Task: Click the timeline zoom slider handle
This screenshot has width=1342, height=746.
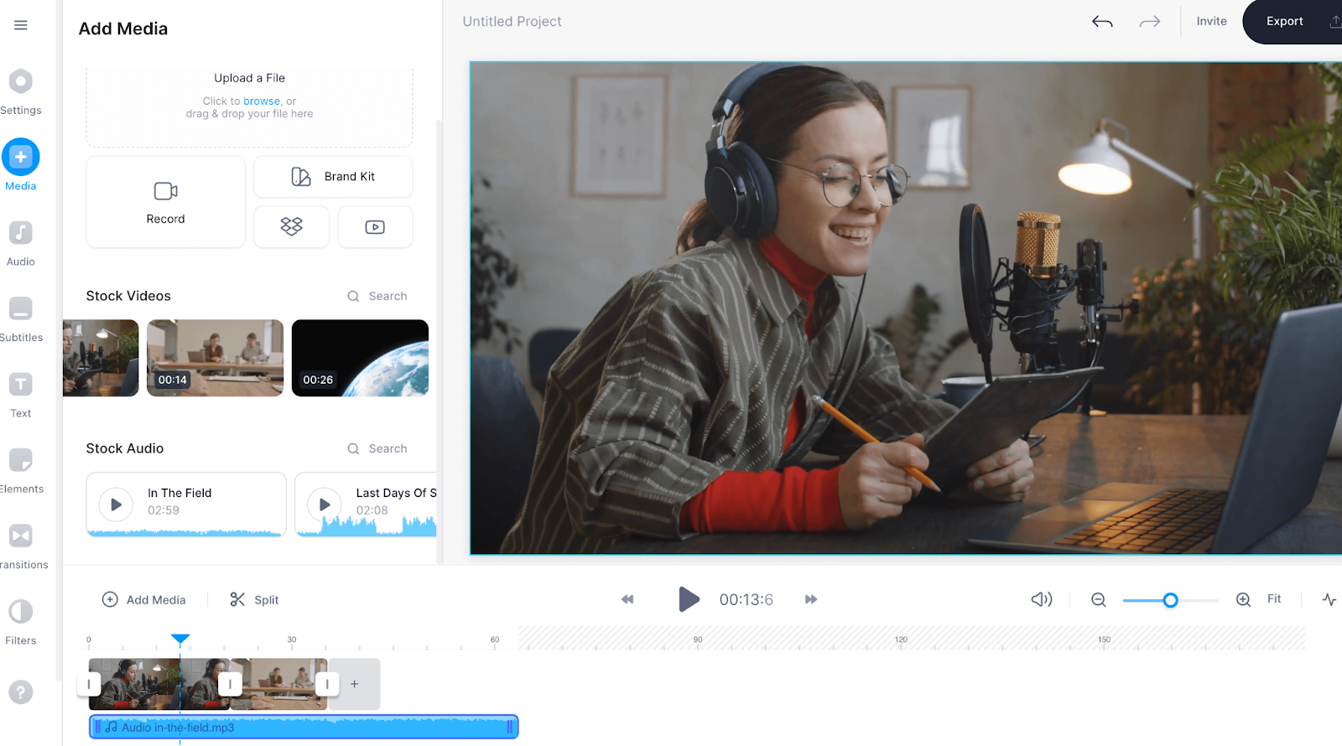Action: [x=1170, y=600]
